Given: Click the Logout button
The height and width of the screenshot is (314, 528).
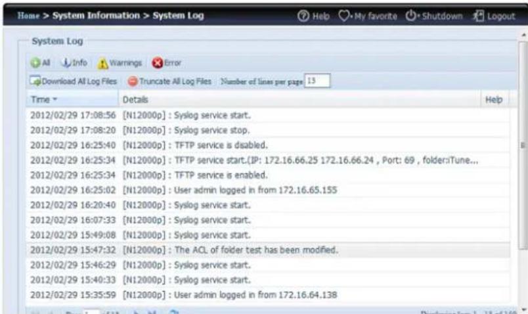Looking at the screenshot, I should coord(495,16).
